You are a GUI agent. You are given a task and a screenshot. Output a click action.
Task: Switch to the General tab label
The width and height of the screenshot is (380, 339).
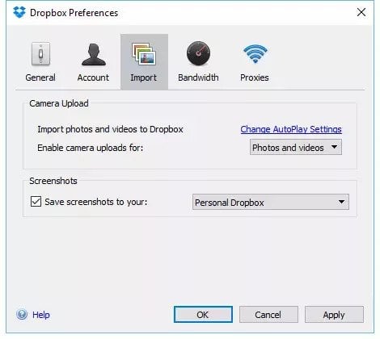(x=40, y=77)
